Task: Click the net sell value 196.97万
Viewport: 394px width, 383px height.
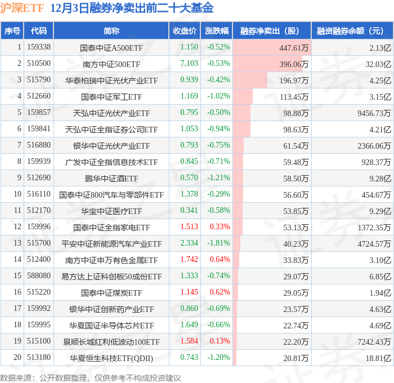Action: [294, 81]
